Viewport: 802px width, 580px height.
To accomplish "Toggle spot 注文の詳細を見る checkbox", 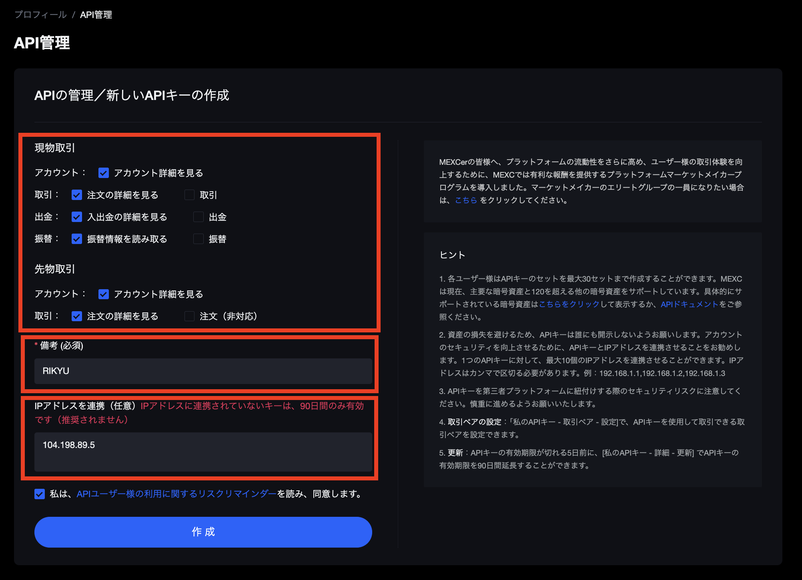I will [x=77, y=195].
